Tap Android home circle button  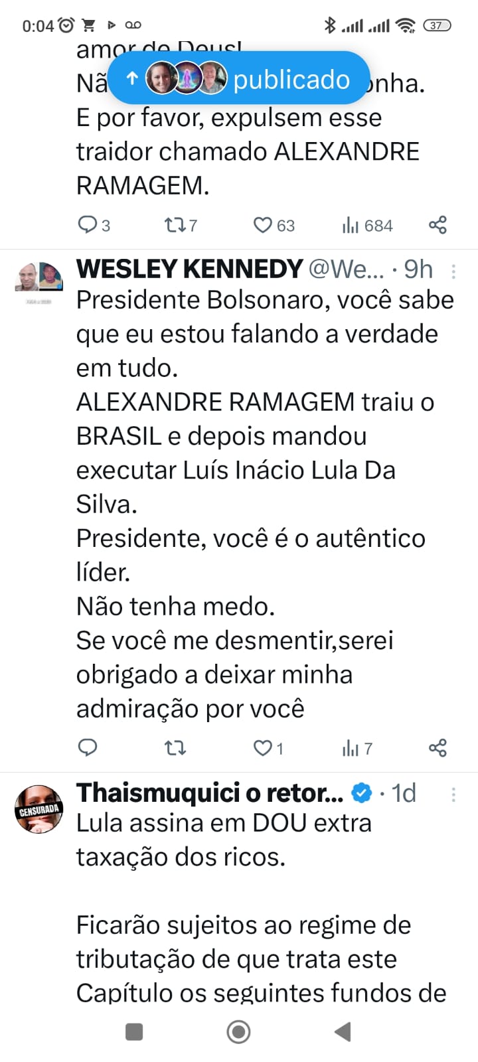point(238,1031)
